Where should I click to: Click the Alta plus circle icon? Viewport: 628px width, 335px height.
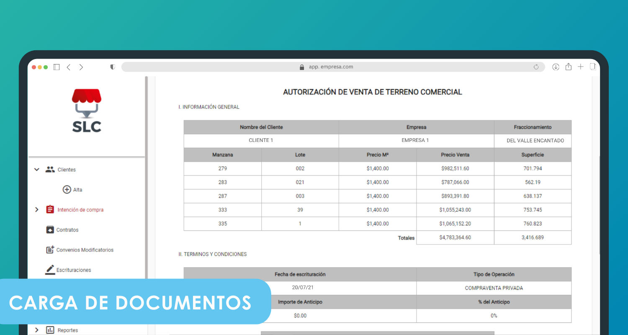[x=67, y=190]
